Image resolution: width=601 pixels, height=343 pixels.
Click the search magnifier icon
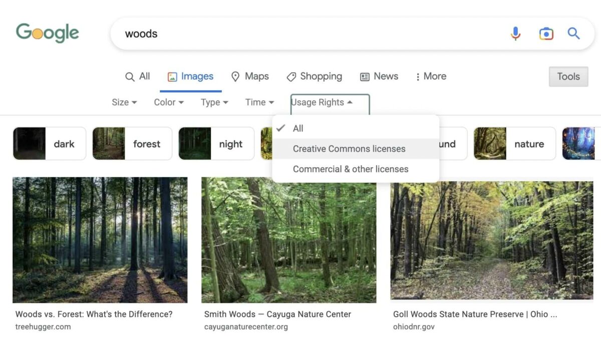point(573,33)
